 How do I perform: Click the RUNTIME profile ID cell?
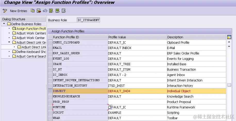click(80, 107)
